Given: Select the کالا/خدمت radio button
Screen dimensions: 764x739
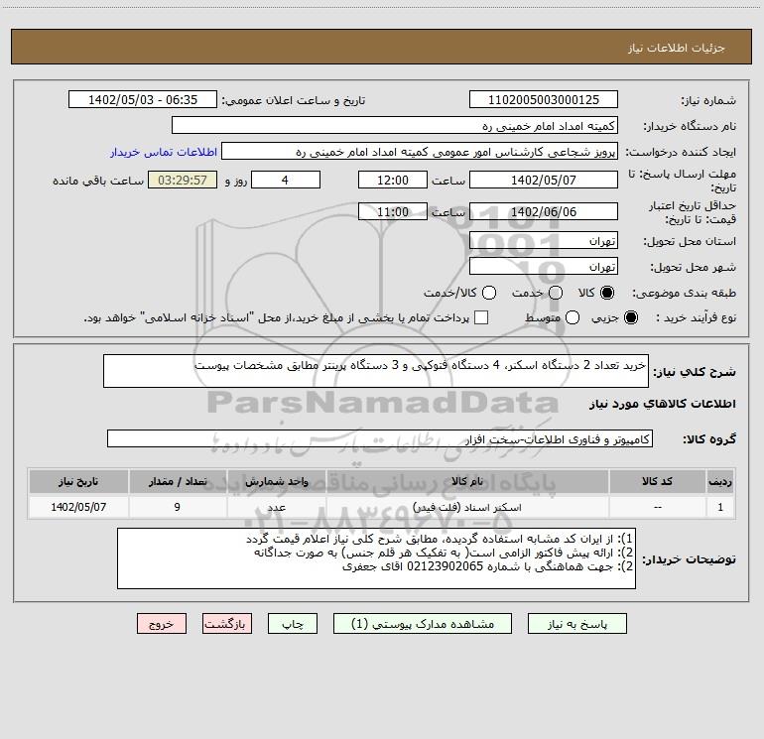Looking at the screenshot, I should pos(489,293).
